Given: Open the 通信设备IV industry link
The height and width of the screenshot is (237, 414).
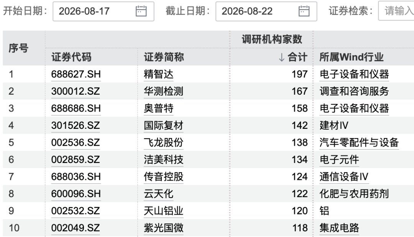Looking at the screenshot, I should [x=344, y=177].
